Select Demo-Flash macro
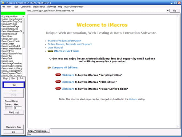Image resolution: width=182 pixels, height=137 pixels. (7, 59)
